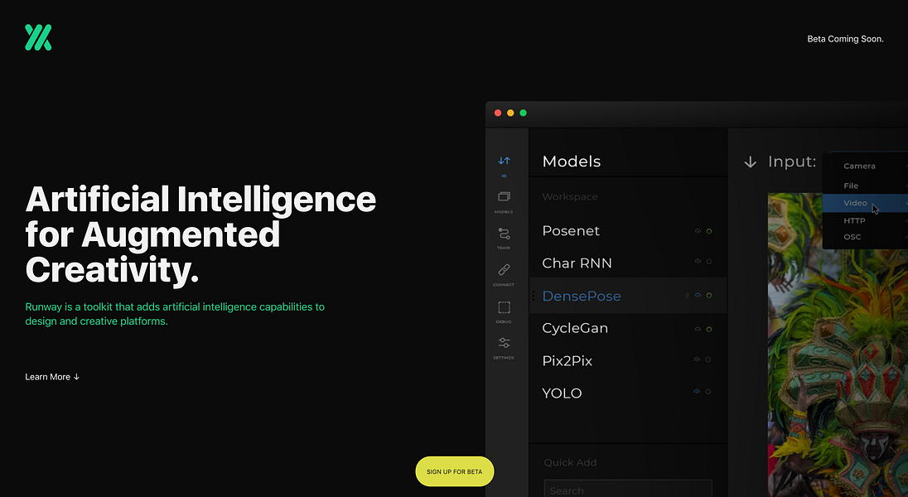
Task: Click the green maximize window dot
Action: 523,113
